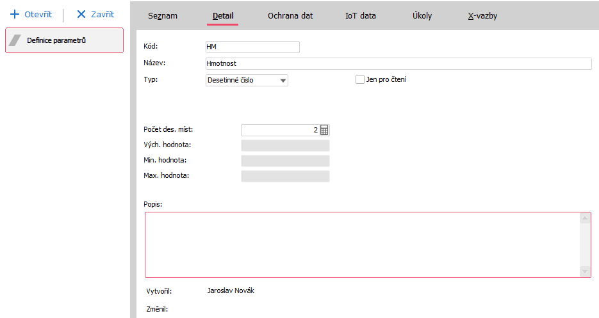Open the Úkoly tab
The height and width of the screenshot is (318, 599).
[x=422, y=15]
